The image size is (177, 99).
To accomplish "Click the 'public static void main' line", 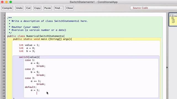I will 42,39.
